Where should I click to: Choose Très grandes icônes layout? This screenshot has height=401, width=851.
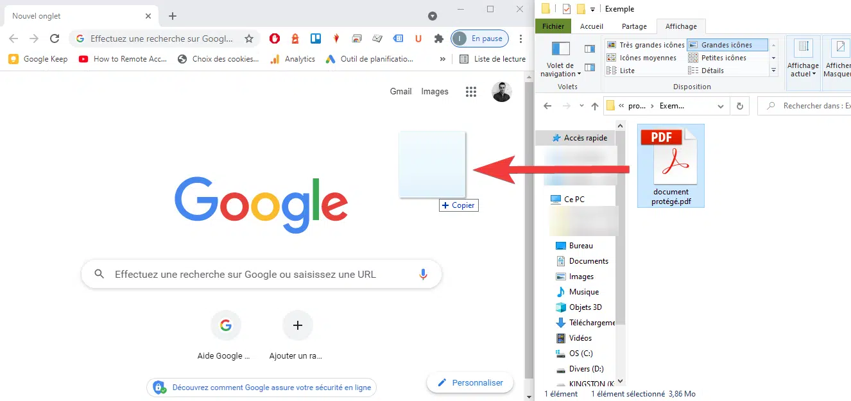[x=646, y=45]
